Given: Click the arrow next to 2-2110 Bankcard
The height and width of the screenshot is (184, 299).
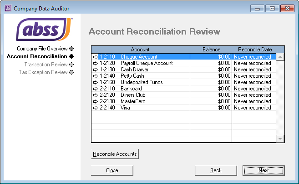Looking at the screenshot, I should [95, 89].
